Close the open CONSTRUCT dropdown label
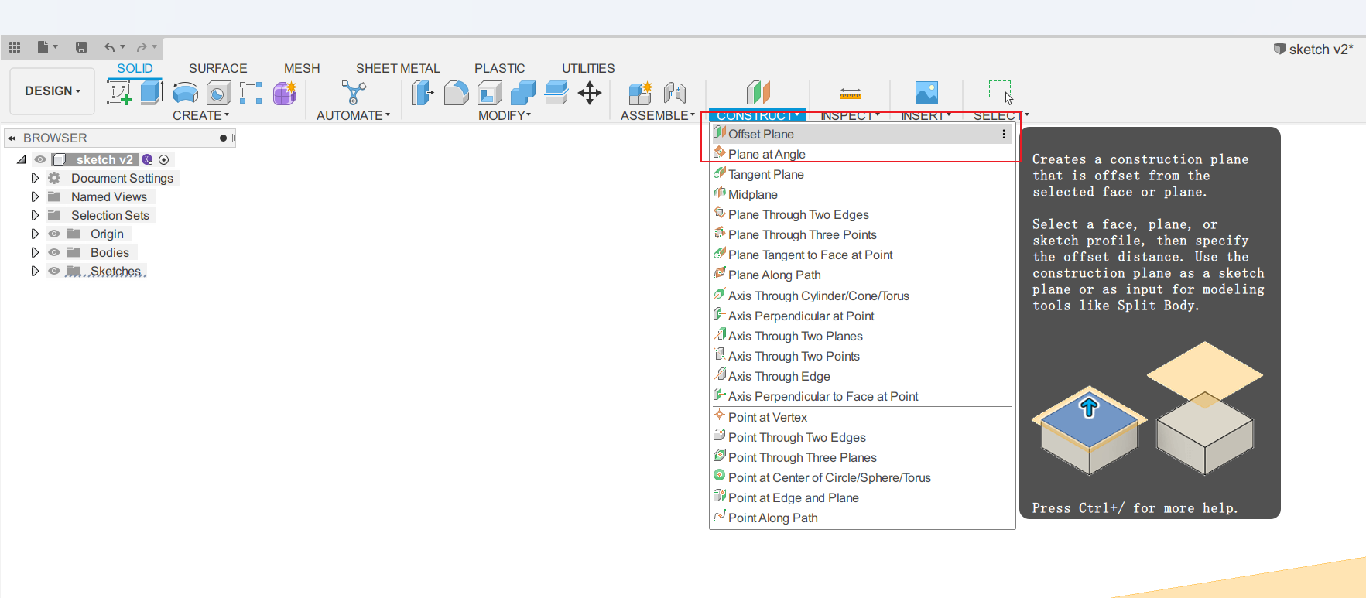This screenshot has width=1366, height=598. pyautogui.click(x=758, y=115)
